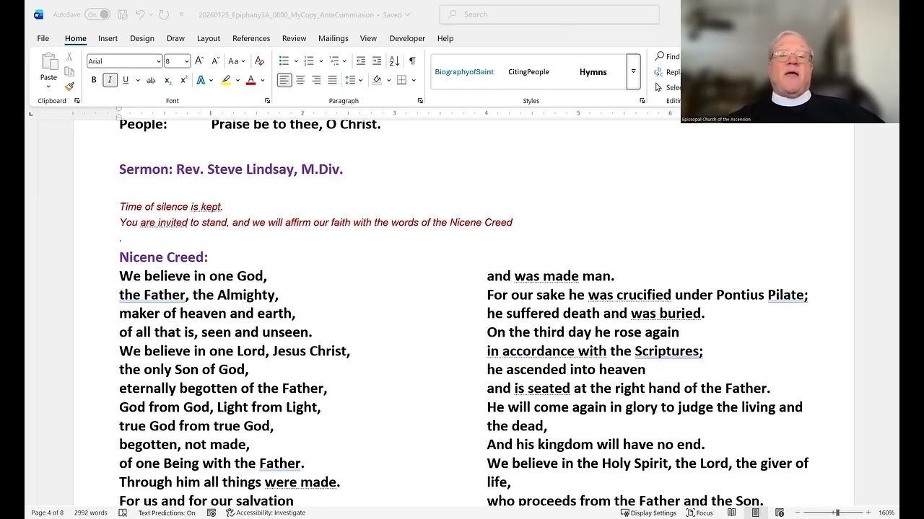Open the underline style dropdown arrow

click(x=137, y=80)
